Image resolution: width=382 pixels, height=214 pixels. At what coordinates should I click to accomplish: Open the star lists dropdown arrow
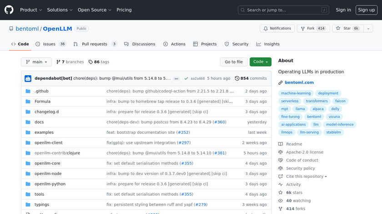click(x=368, y=29)
